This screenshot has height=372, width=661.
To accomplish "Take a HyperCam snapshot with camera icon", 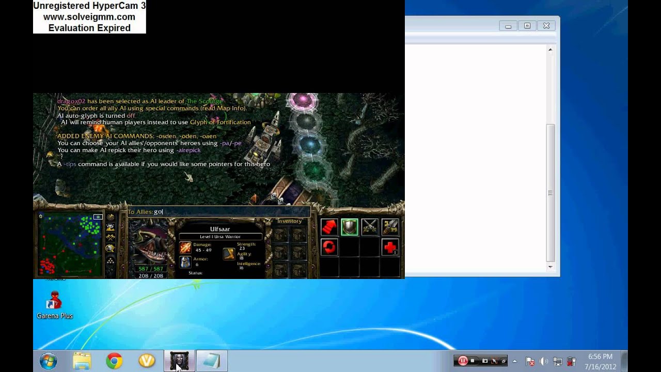I will (x=484, y=361).
